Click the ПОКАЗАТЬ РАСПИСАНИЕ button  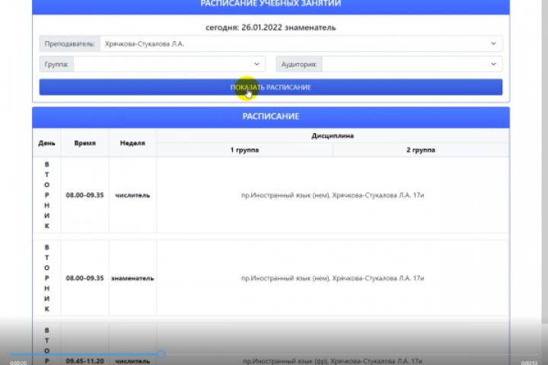(270, 87)
